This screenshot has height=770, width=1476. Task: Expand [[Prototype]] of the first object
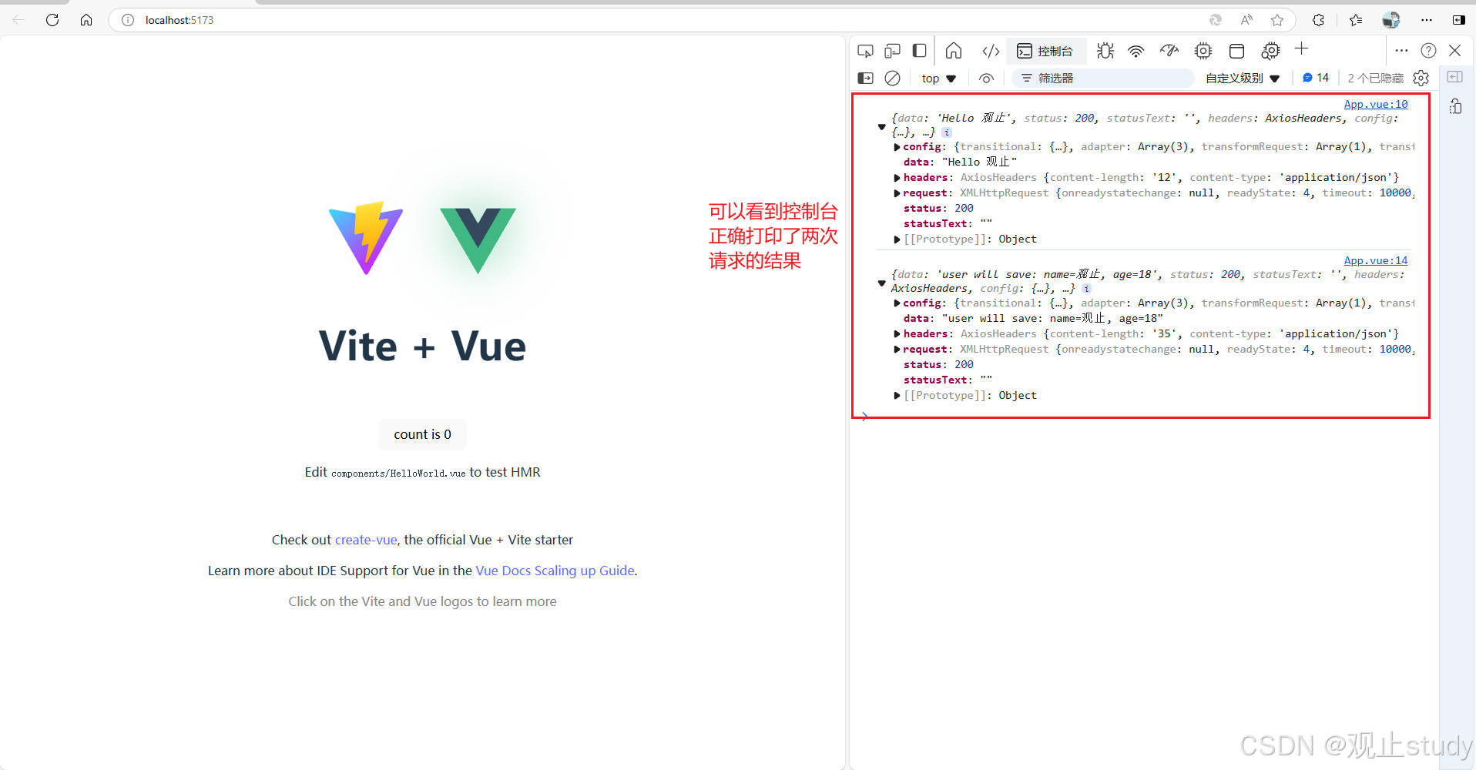(x=897, y=239)
